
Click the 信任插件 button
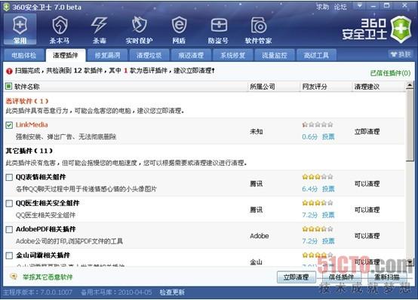click(x=342, y=277)
